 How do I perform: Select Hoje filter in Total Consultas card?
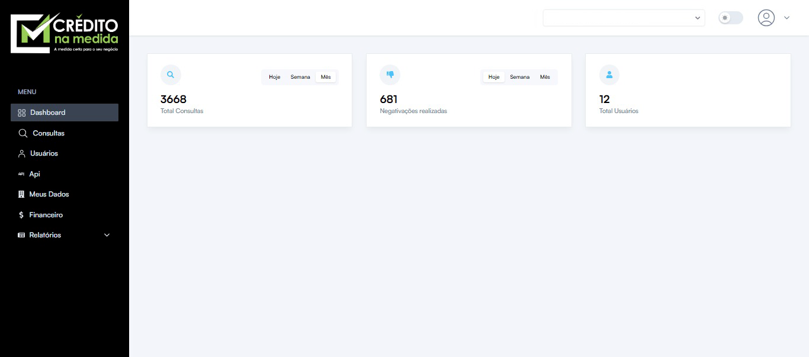(x=274, y=77)
